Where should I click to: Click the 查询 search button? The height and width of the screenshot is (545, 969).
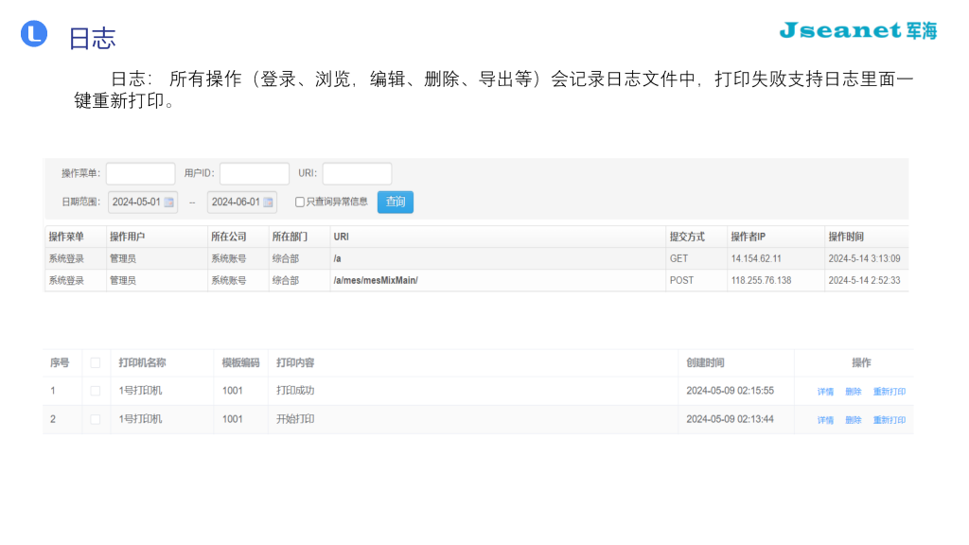(395, 202)
